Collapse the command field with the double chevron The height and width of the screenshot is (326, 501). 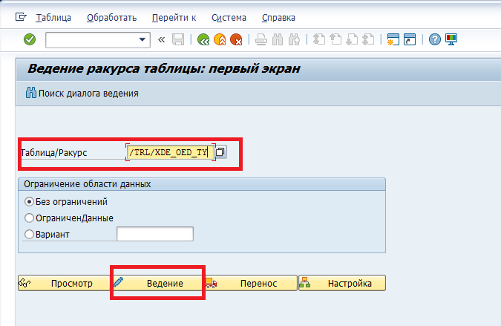coord(162,39)
